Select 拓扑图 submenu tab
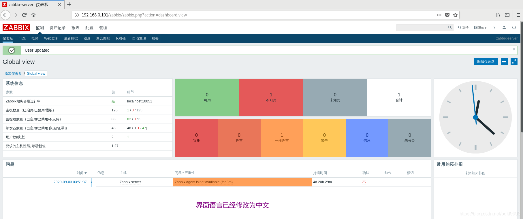The width and height of the screenshot is (523, 219). coord(121,38)
